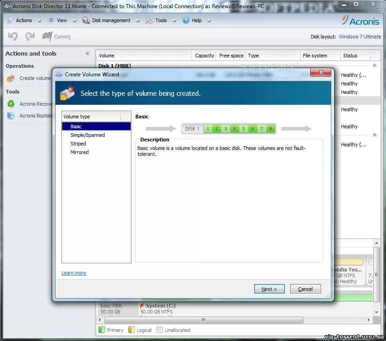The height and width of the screenshot is (341, 386).
Task: Sort by the Capacity column header
Action: [x=204, y=56]
